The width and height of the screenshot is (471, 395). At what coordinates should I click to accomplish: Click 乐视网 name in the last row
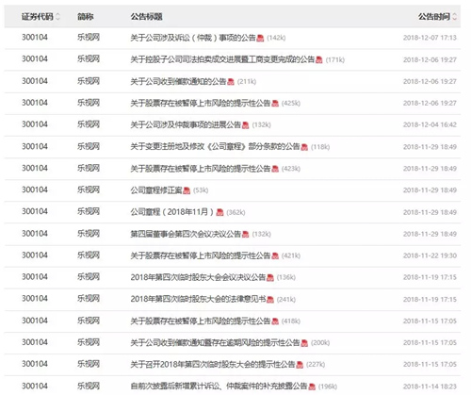(x=89, y=386)
